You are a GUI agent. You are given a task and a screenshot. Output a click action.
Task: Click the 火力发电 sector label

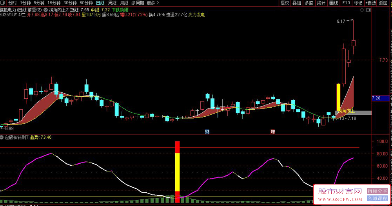[196, 15]
